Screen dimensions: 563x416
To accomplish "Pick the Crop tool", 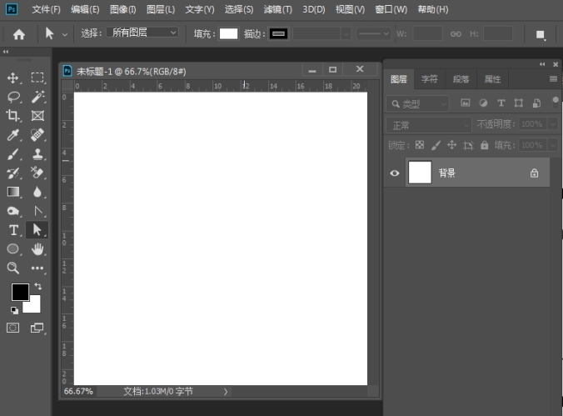I will (13, 116).
